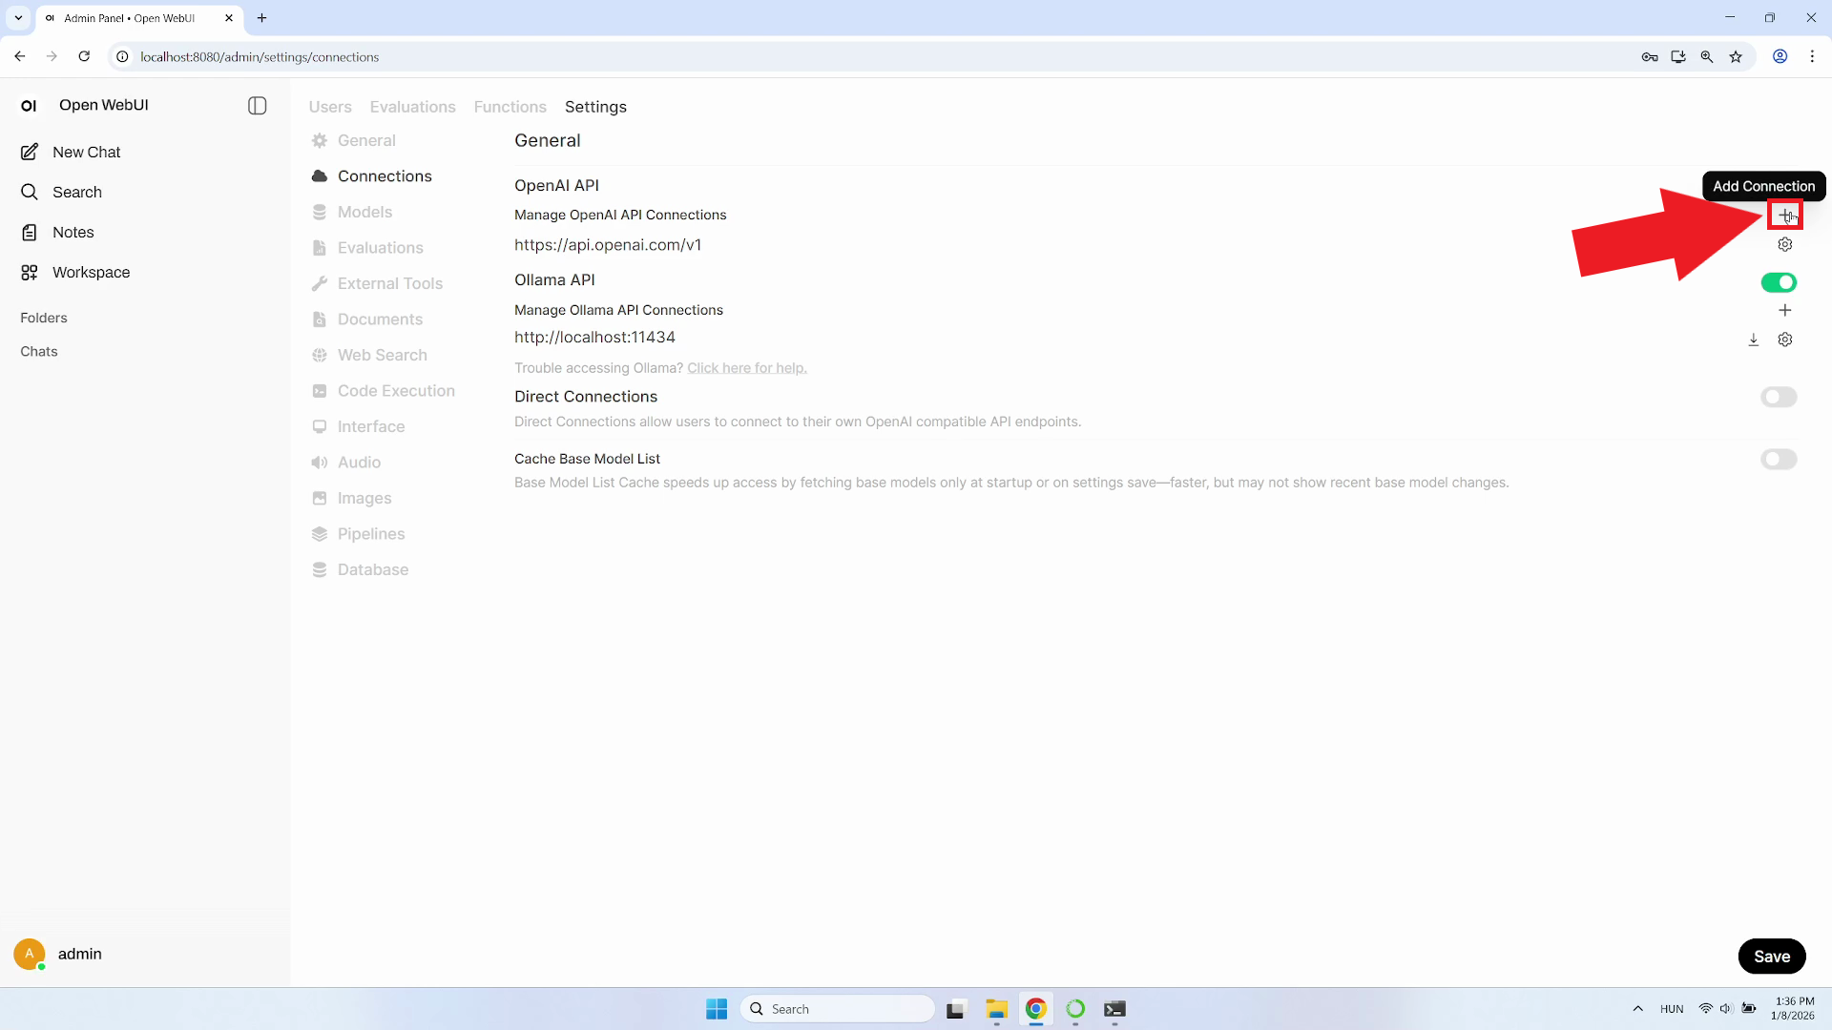Click the sidebar collapse icon
Image resolution: width=1832 pixels, height=1030 pixels.
(257, 106)
